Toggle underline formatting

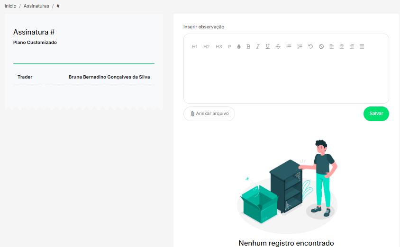tap(268, 46)
